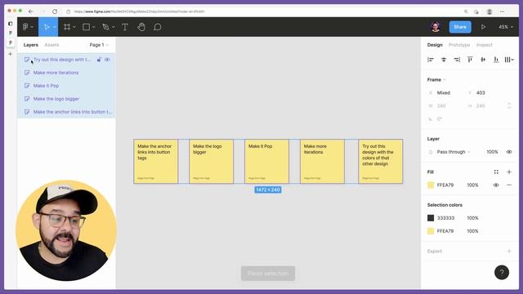Image resolution: width=523 pixels, height=294 pixels.
Task: Open Move tool options dropdown arrow
Action: (55, 27)
